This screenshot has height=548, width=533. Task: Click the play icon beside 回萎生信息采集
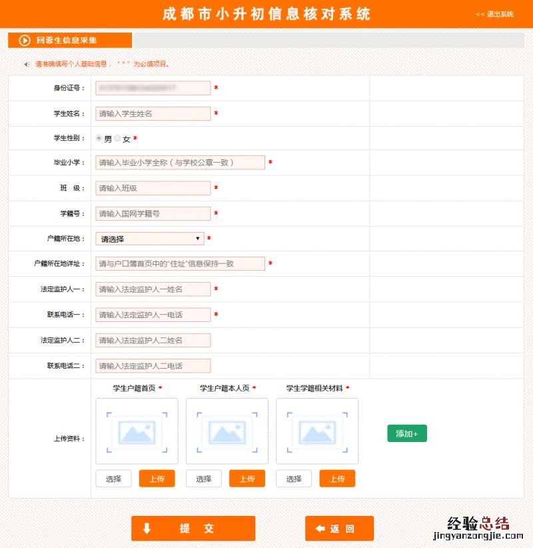pos(25,40)
